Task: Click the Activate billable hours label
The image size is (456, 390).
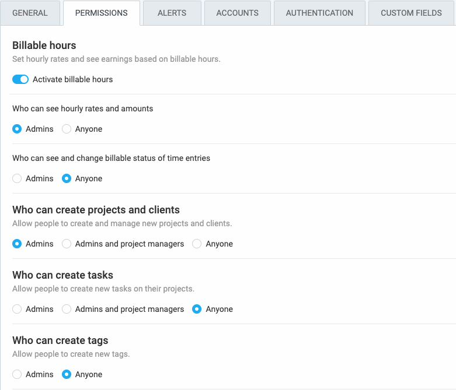Action: (73, 79)
